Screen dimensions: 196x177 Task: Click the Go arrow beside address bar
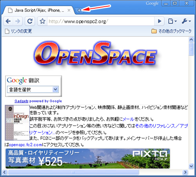[159, 21]
